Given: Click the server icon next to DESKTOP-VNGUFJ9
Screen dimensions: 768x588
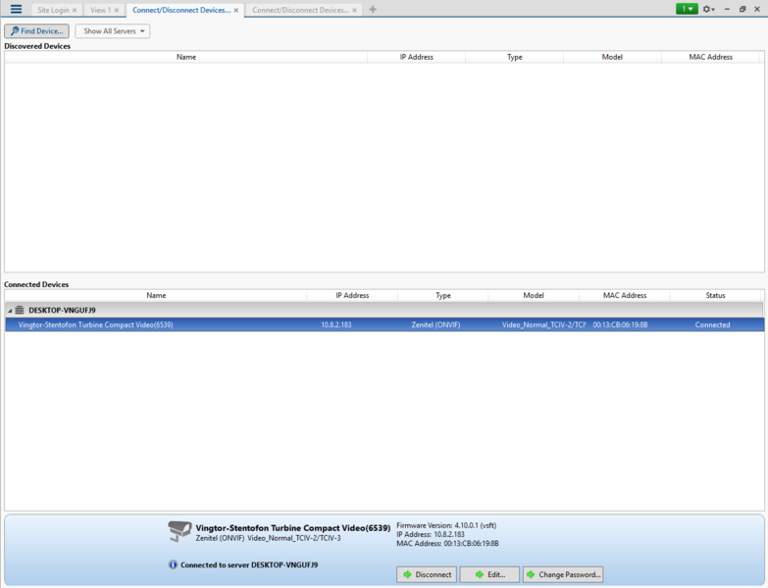Looking at the screenshot, I should tap(19, 310).
